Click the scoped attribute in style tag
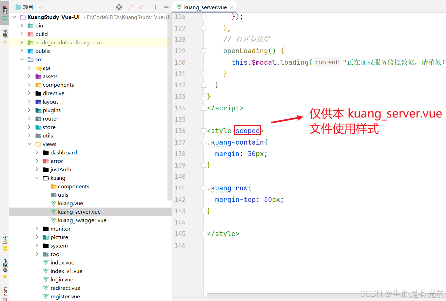446x301 pixels. [x=248, y=131]
